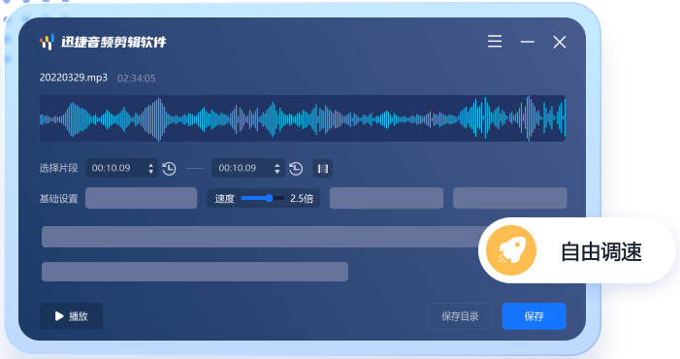Screen dimensions: 680x359
Task: Open the hamburger menu icon
Action: [x=495, y=42]
